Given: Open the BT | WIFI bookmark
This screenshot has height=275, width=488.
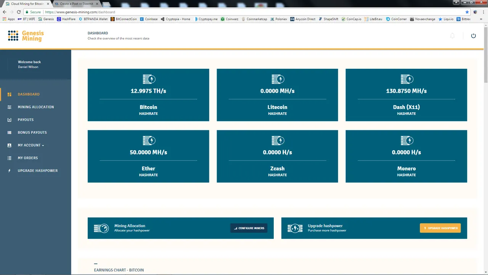Looking at the screenshot, I should pyautogui.click(x=26, y=19).
